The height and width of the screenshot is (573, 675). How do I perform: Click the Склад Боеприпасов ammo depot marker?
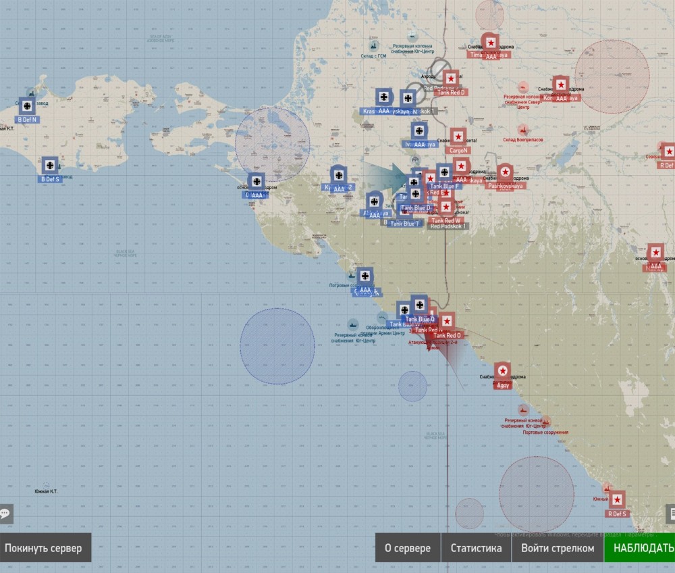point(522,130)
